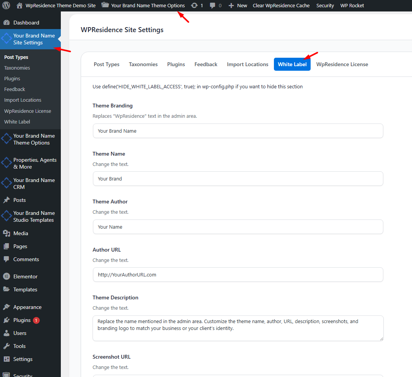The height and width of the screenshot is (377, 412).
Task: Switch to the Taxonomies tab
Action: coord(143,64)
